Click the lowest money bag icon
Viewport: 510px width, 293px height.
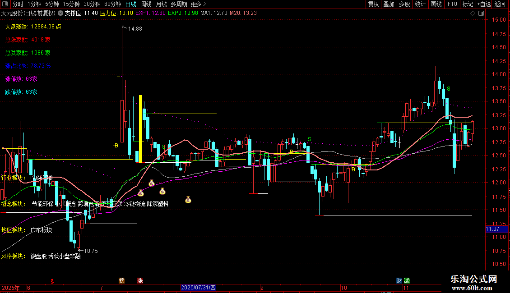click(188, 200)
